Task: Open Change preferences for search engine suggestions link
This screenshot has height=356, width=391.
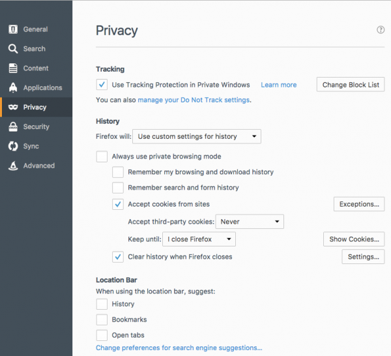Action: [179, 348]
